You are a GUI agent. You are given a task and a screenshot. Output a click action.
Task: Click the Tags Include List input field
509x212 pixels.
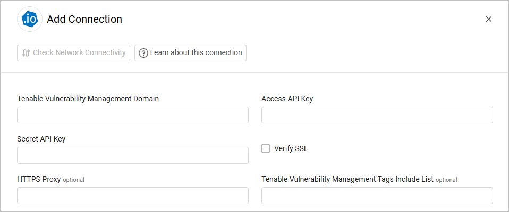(x=377, y=196)
